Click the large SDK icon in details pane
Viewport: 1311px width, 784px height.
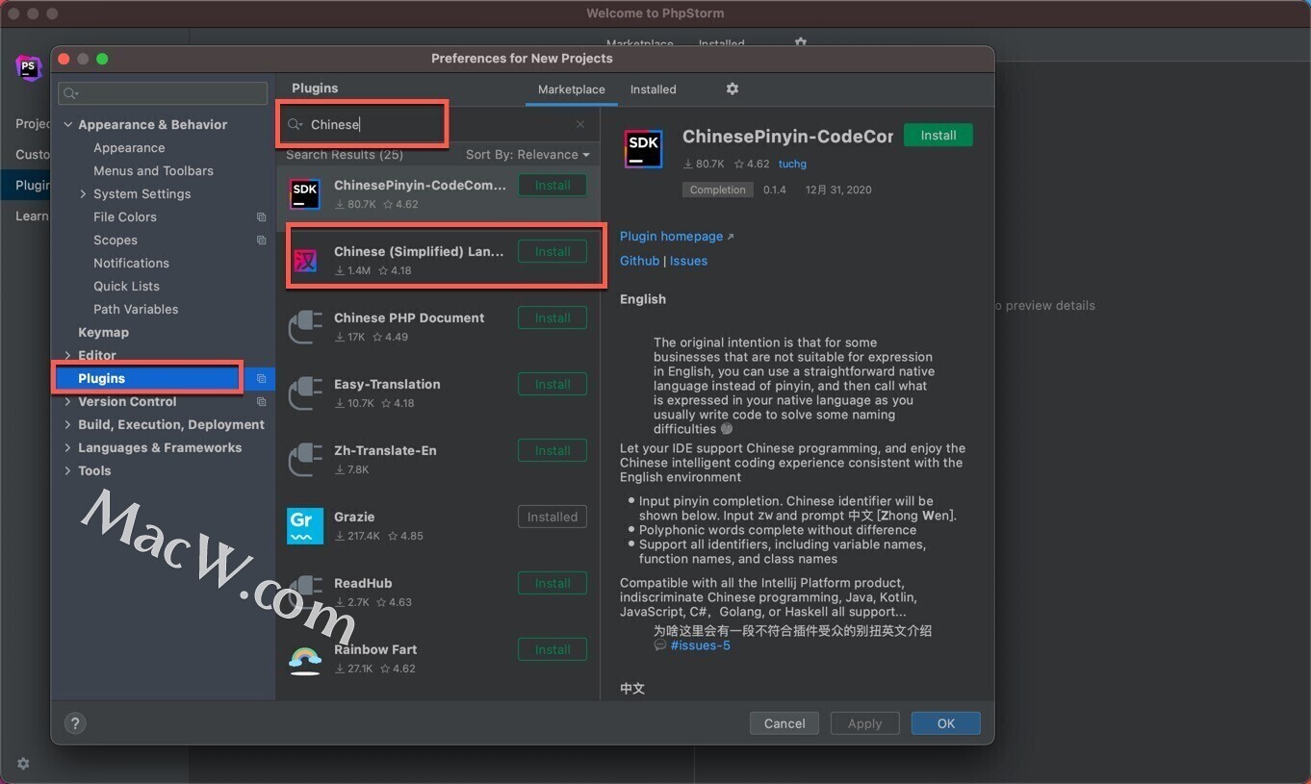(643, 149)
